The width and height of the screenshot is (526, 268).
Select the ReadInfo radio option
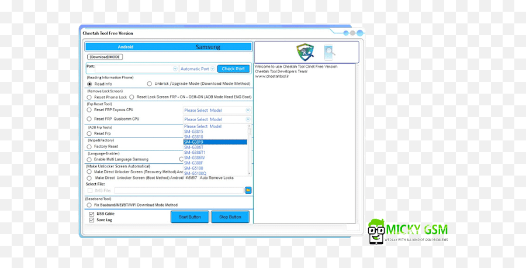click(x=89, y=84)
